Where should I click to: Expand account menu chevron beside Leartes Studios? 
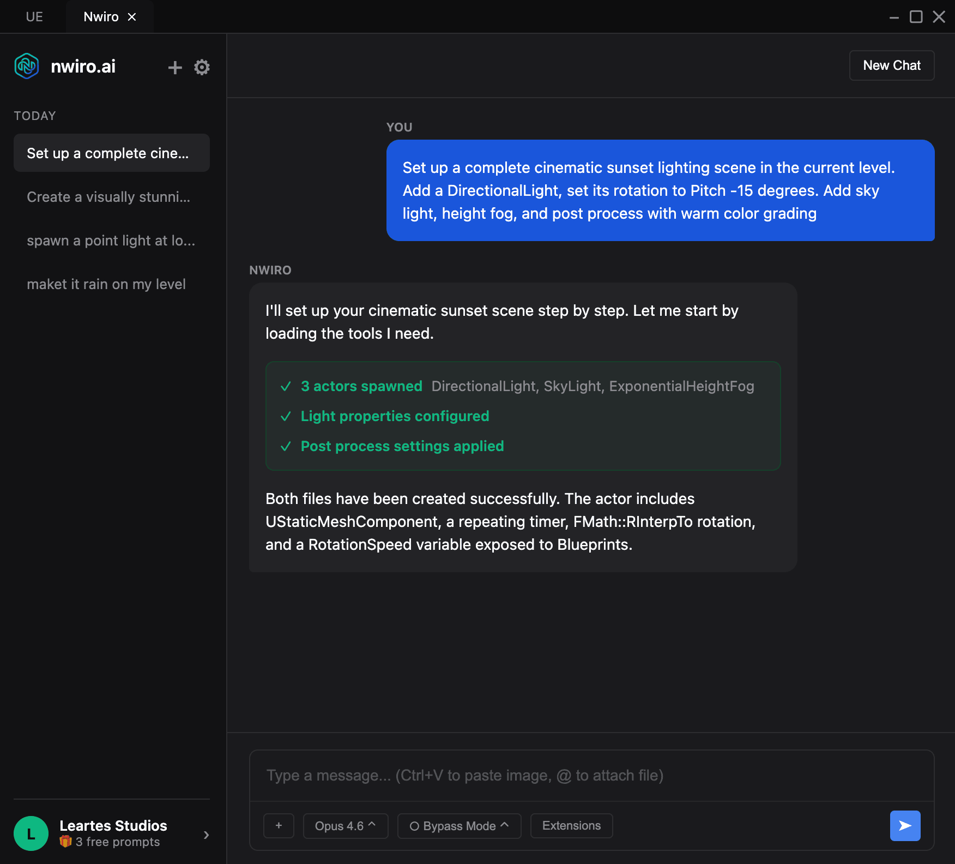[x=206, y=835]
